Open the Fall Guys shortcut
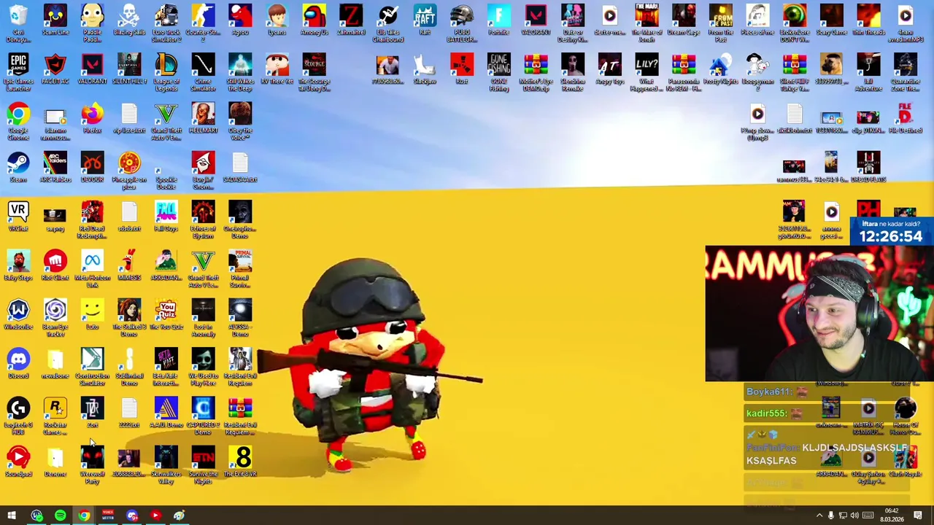The height and width of the screenshot is (525, 934). 166,217
